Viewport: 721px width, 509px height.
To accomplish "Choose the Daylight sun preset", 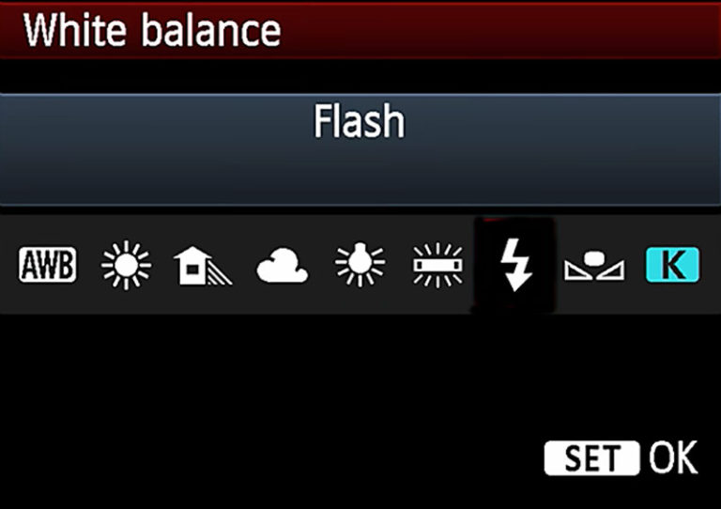I will (126, 265).
